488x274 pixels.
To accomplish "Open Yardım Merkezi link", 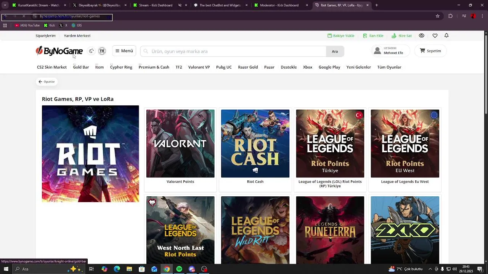I will [77, 36].
